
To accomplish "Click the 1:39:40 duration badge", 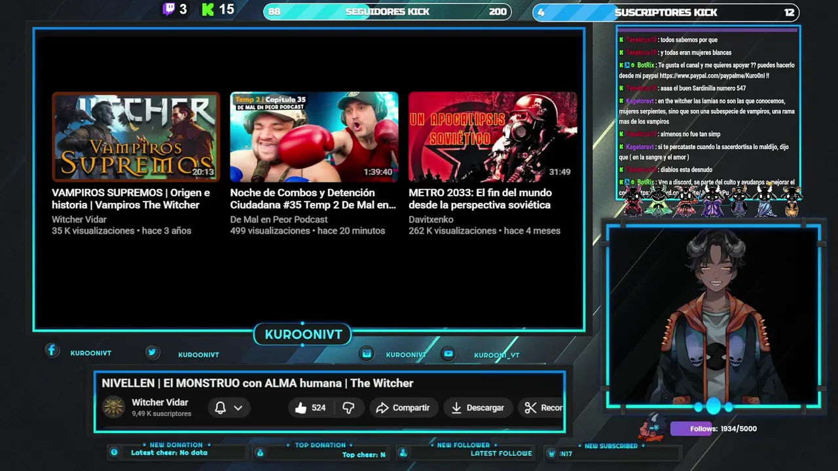I will coord(378,172).
